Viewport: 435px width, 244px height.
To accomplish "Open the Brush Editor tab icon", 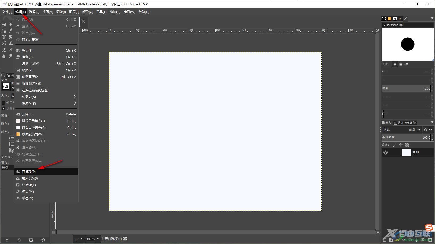I will tap(405, 19).
